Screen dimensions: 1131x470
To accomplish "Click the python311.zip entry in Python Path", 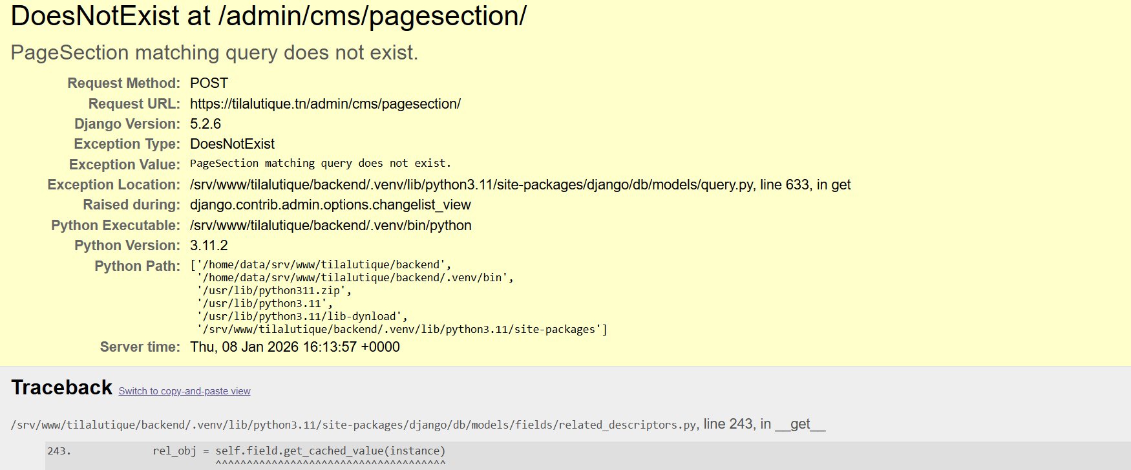I will 274,291.
